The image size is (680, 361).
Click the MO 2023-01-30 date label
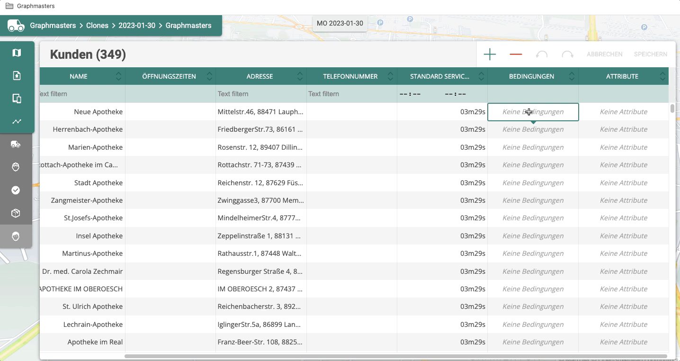tap(340, 23)
